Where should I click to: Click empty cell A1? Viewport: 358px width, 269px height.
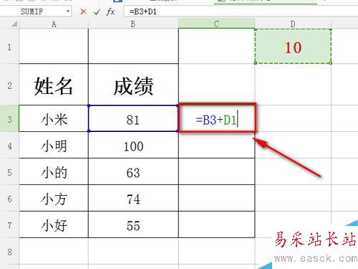tap(54, 46)
